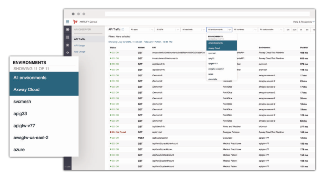Click the 379 ms duration value
The height and width of the screenshot is (179, 324).
[x=304, y=64]
